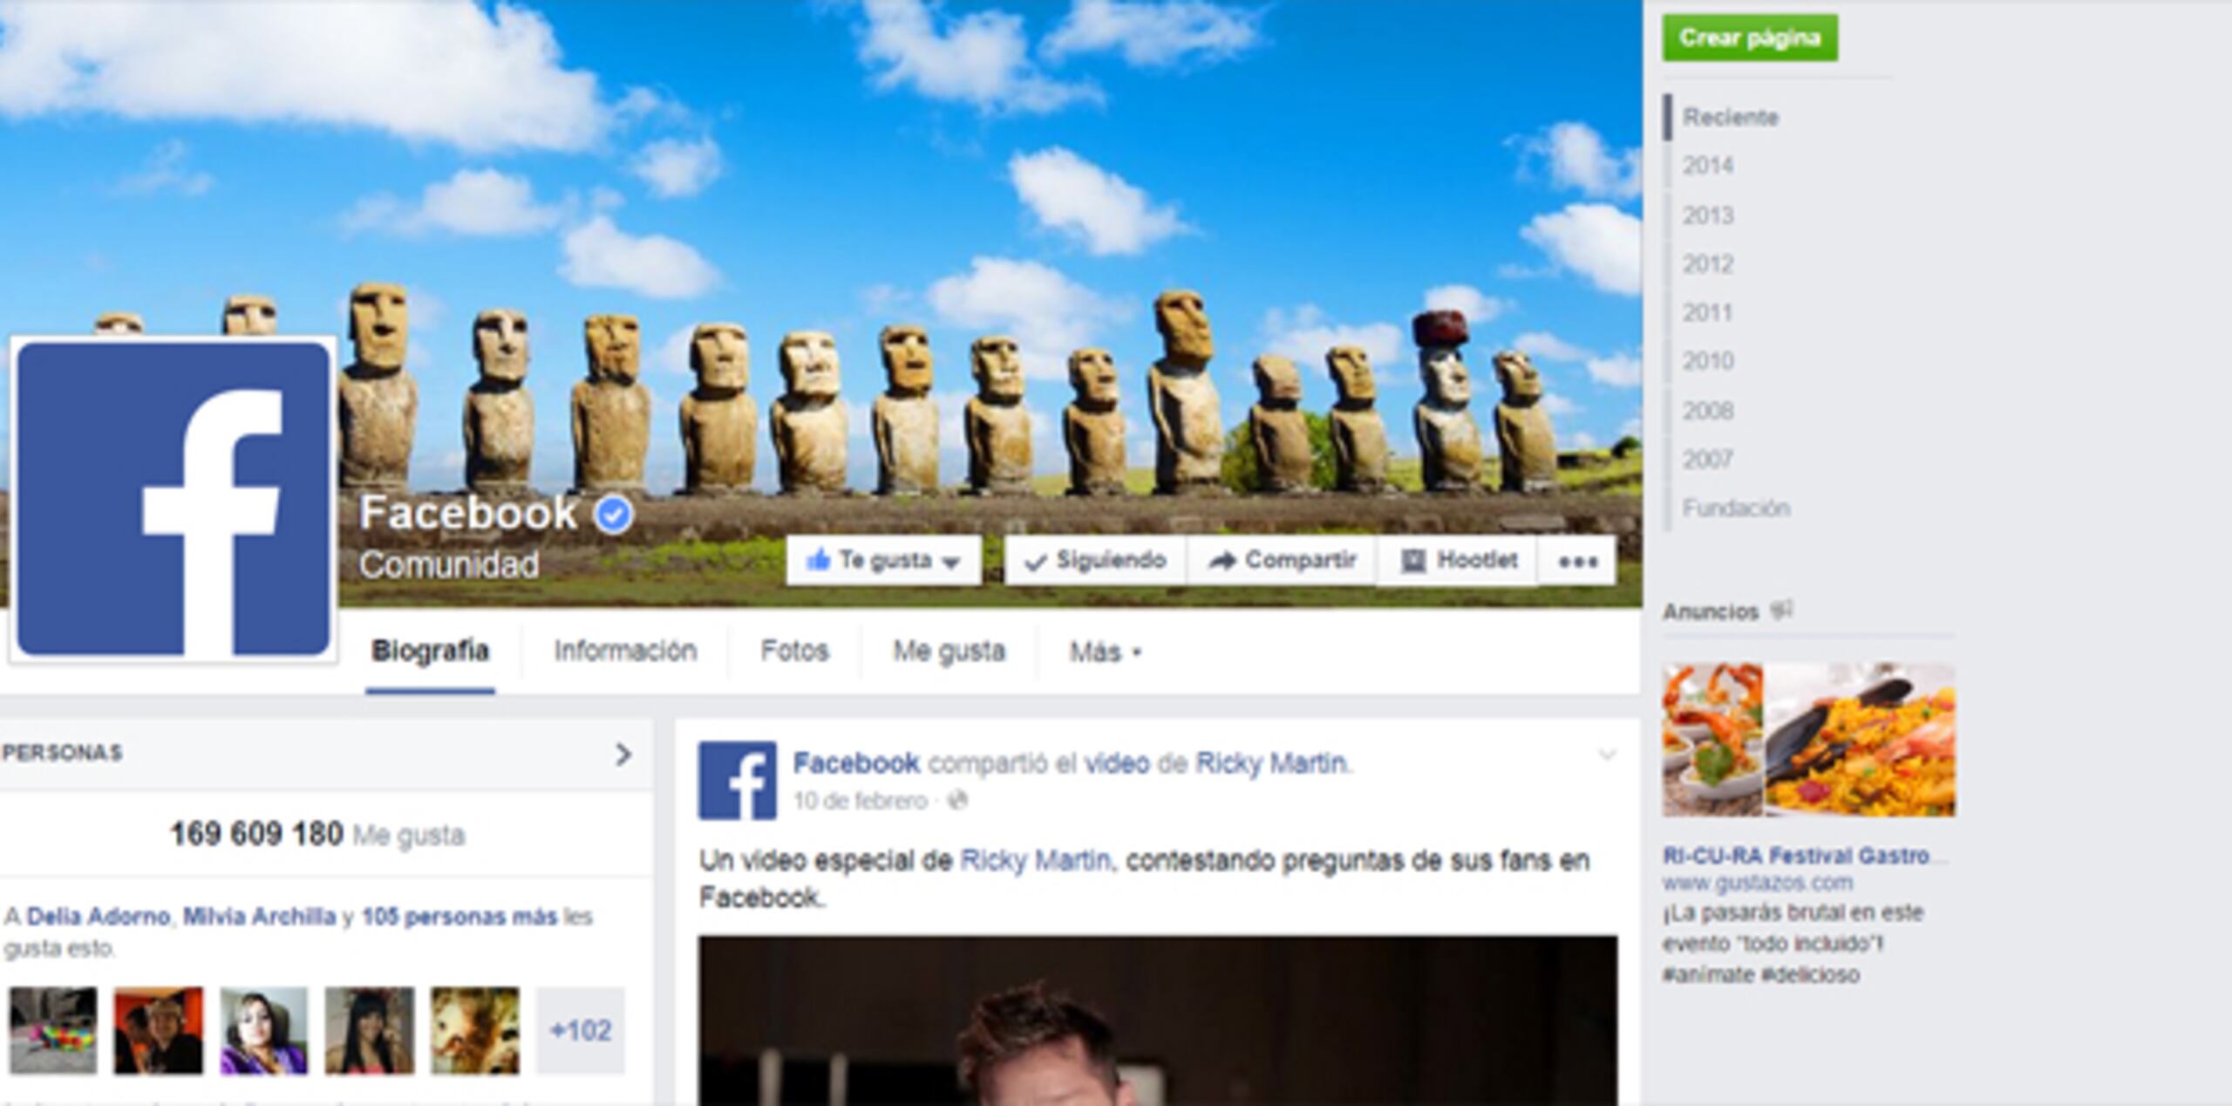The image size is (2232, 1106).
Task: Click the video link in post header
Action: [1116, 763]
